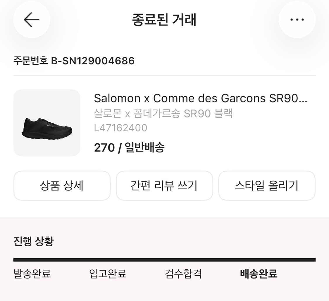Click 스타일 올리기 to post a style
The height and width of the screenshot is (301, 329).
[x=267, y=185]
